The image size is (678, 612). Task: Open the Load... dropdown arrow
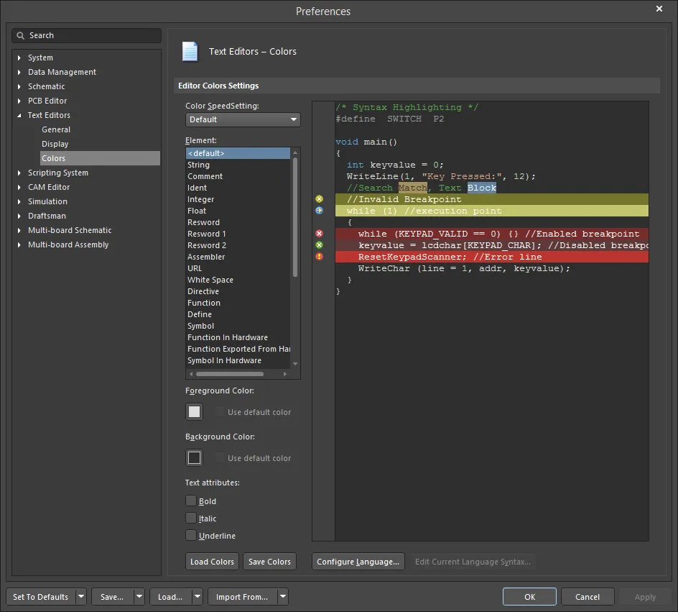tap(198, 596)
